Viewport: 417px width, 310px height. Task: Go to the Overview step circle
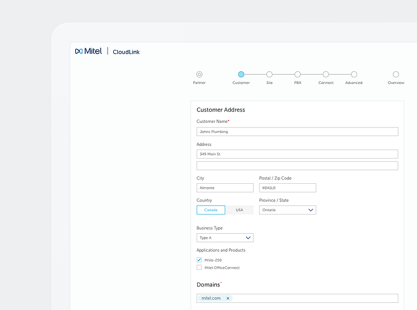tap(396, 75)
